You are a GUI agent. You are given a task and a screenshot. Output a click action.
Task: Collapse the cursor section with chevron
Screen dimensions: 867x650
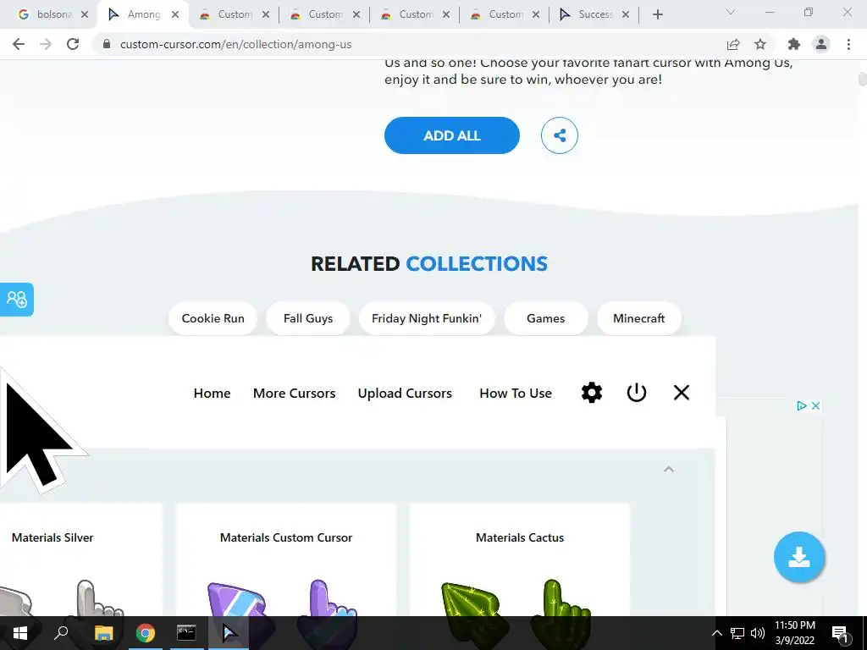(669, 469)
